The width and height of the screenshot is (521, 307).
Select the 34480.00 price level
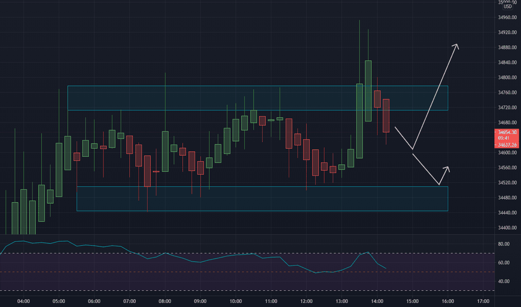tap(507, 198)
